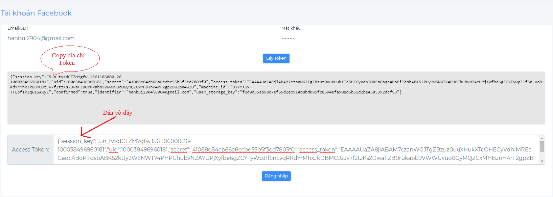Click the gray token JSON output box

(276, 108)
